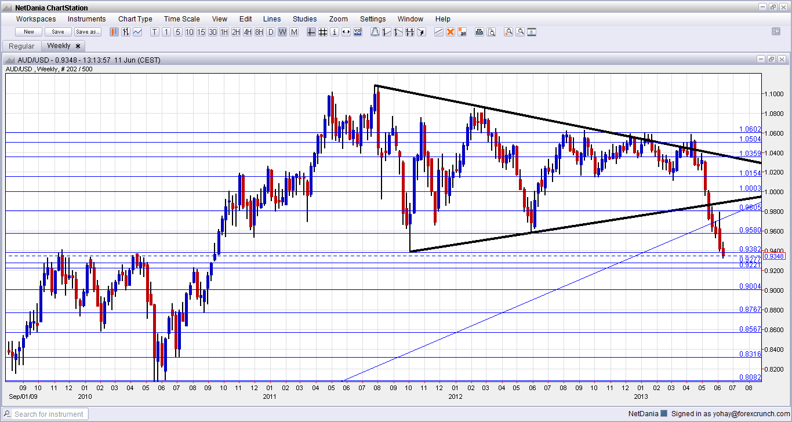Click the Save as.. button
792x422 pixels.
click(x=88, y=32)
